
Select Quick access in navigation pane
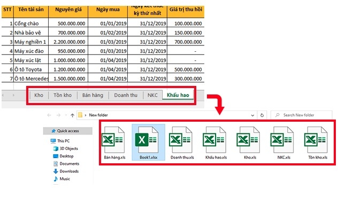(68, 131)
